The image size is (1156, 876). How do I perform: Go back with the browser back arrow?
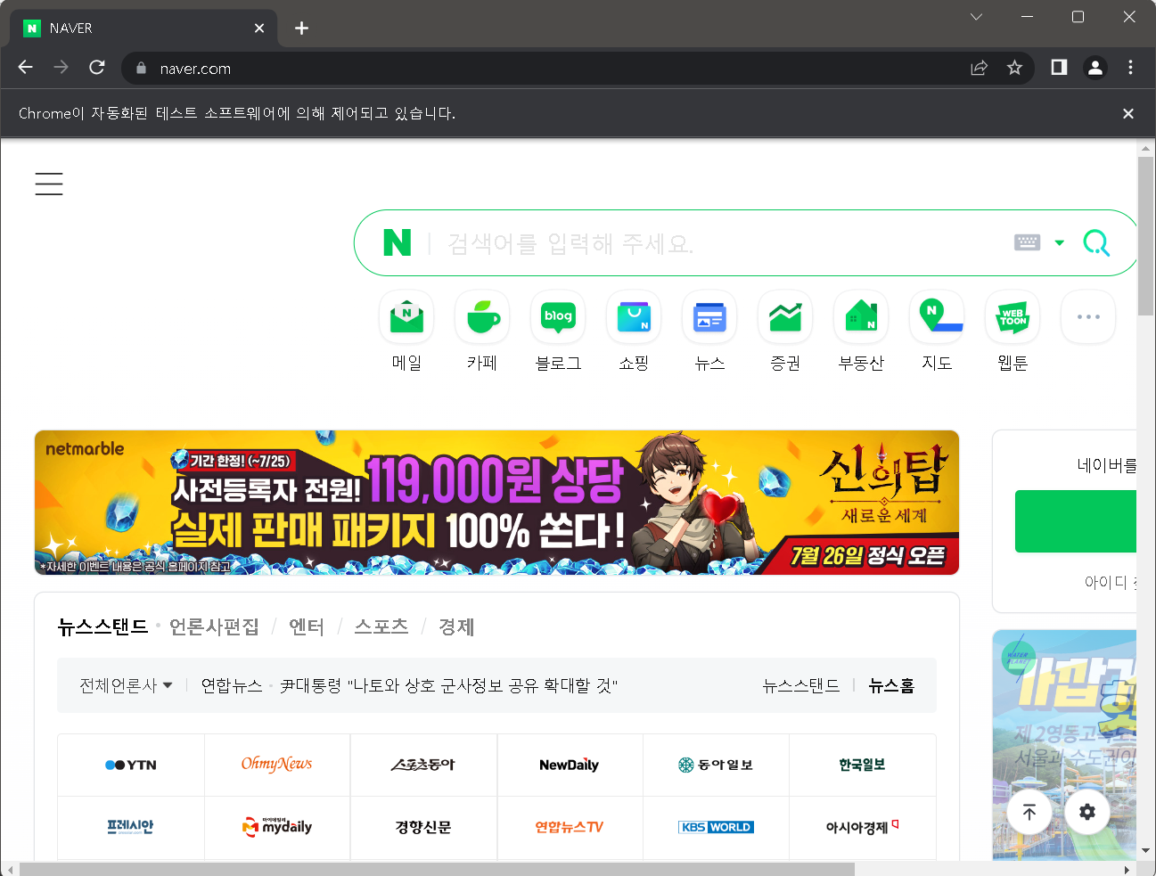point(25,68)
